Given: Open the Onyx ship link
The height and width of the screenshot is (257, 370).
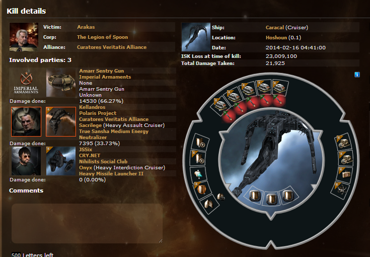Looking at the screenshot, I should coord(86,167).
